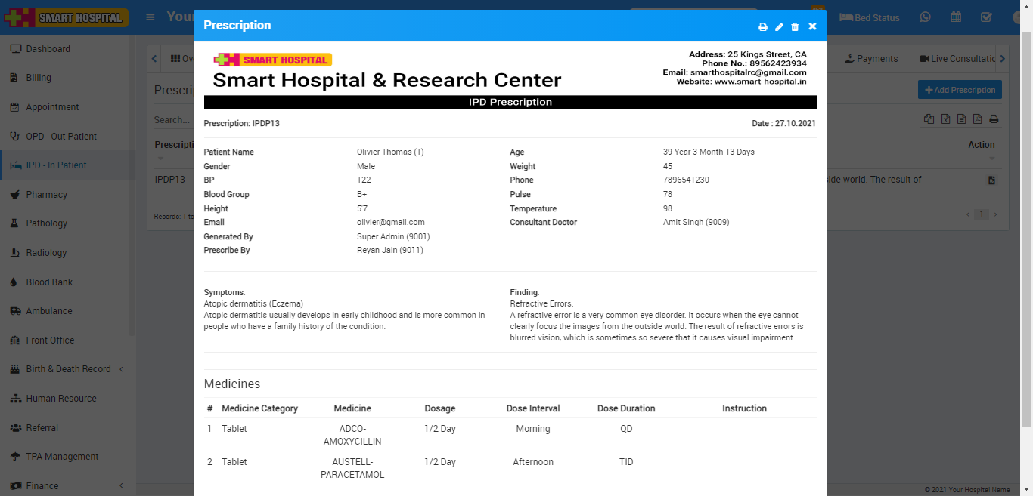Export prescription list to Excel

(945, 119)
